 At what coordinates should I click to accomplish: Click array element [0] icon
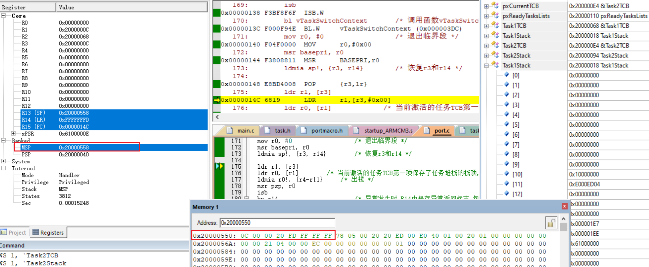506,75
